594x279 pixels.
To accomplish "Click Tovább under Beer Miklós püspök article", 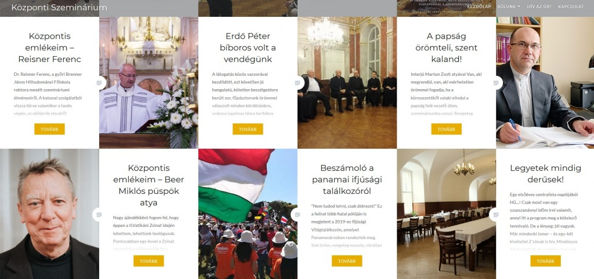I will coord(148,261).
